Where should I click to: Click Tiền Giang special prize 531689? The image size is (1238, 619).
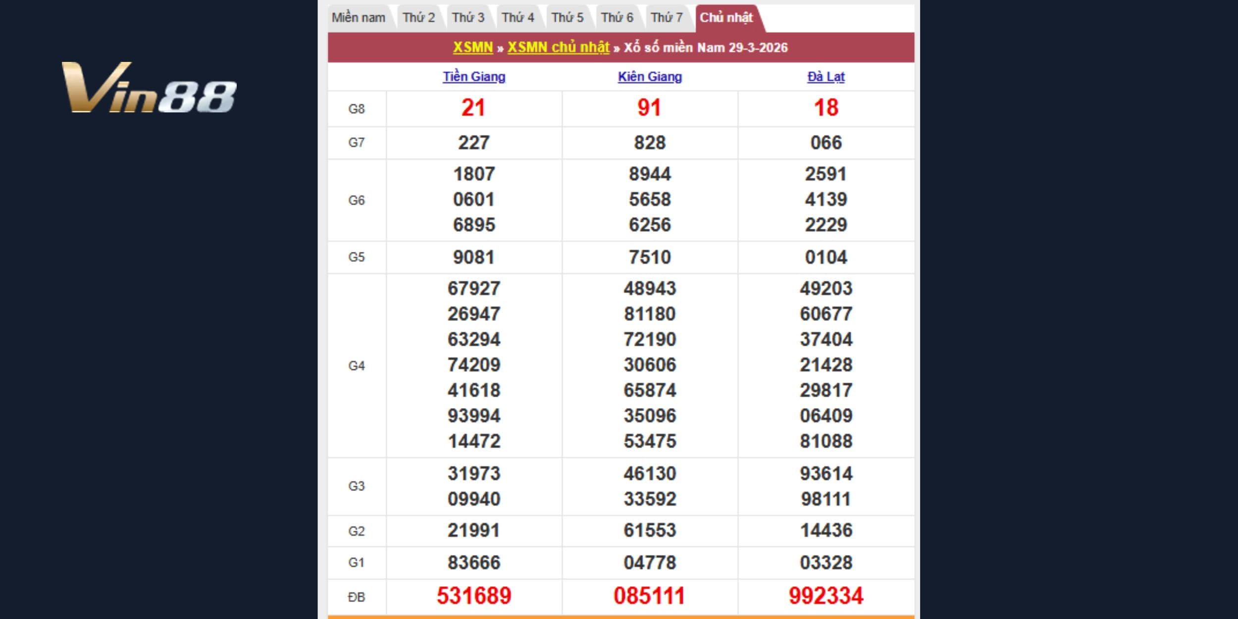pos(474,596)
